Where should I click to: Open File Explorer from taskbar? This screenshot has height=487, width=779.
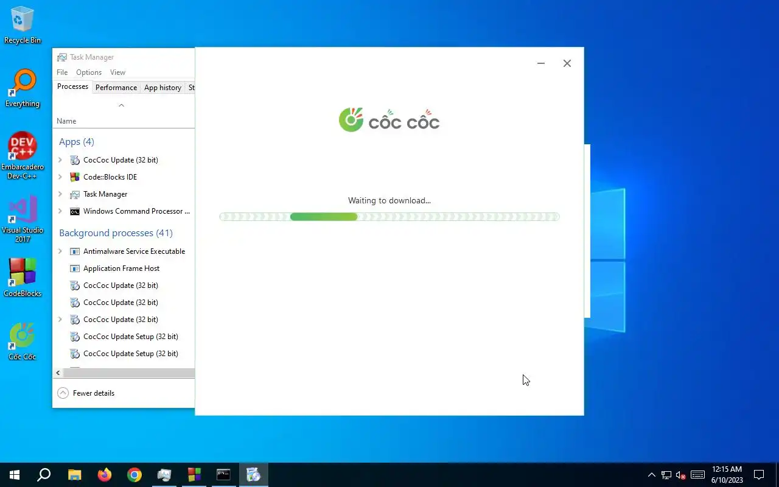(74, 475)
